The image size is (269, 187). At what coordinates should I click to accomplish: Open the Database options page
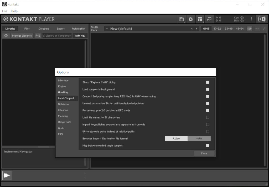pos(63,104)
